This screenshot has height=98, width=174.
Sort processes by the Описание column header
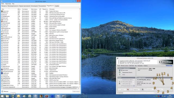coord(64,9)
